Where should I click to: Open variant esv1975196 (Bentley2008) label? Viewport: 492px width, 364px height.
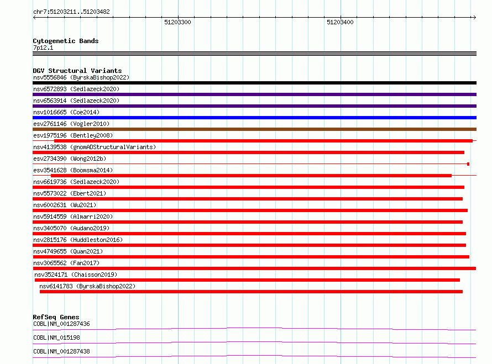pyautogui.click(x=73, y=135)
